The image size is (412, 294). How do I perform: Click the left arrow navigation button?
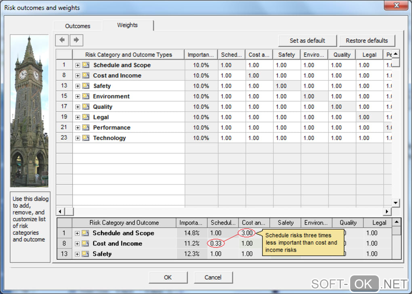click(x=62, y=40)
